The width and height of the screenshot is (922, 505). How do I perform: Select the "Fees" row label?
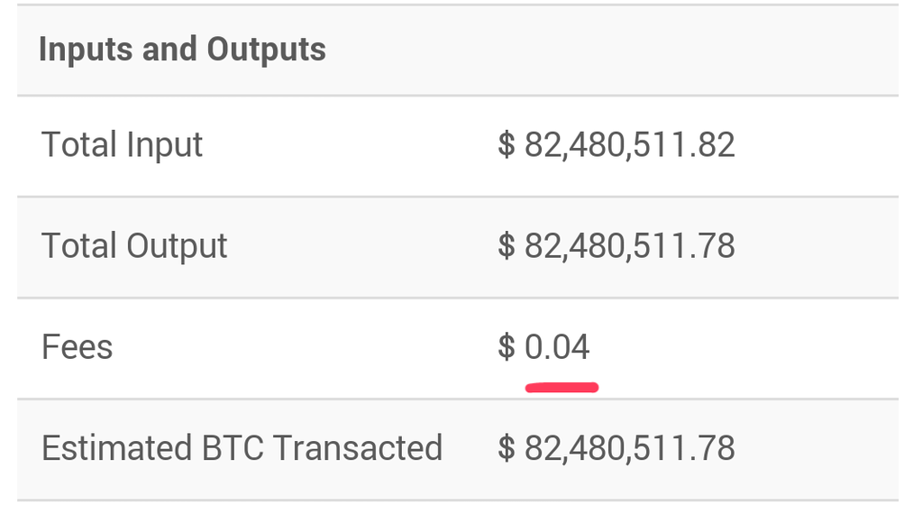77,347
